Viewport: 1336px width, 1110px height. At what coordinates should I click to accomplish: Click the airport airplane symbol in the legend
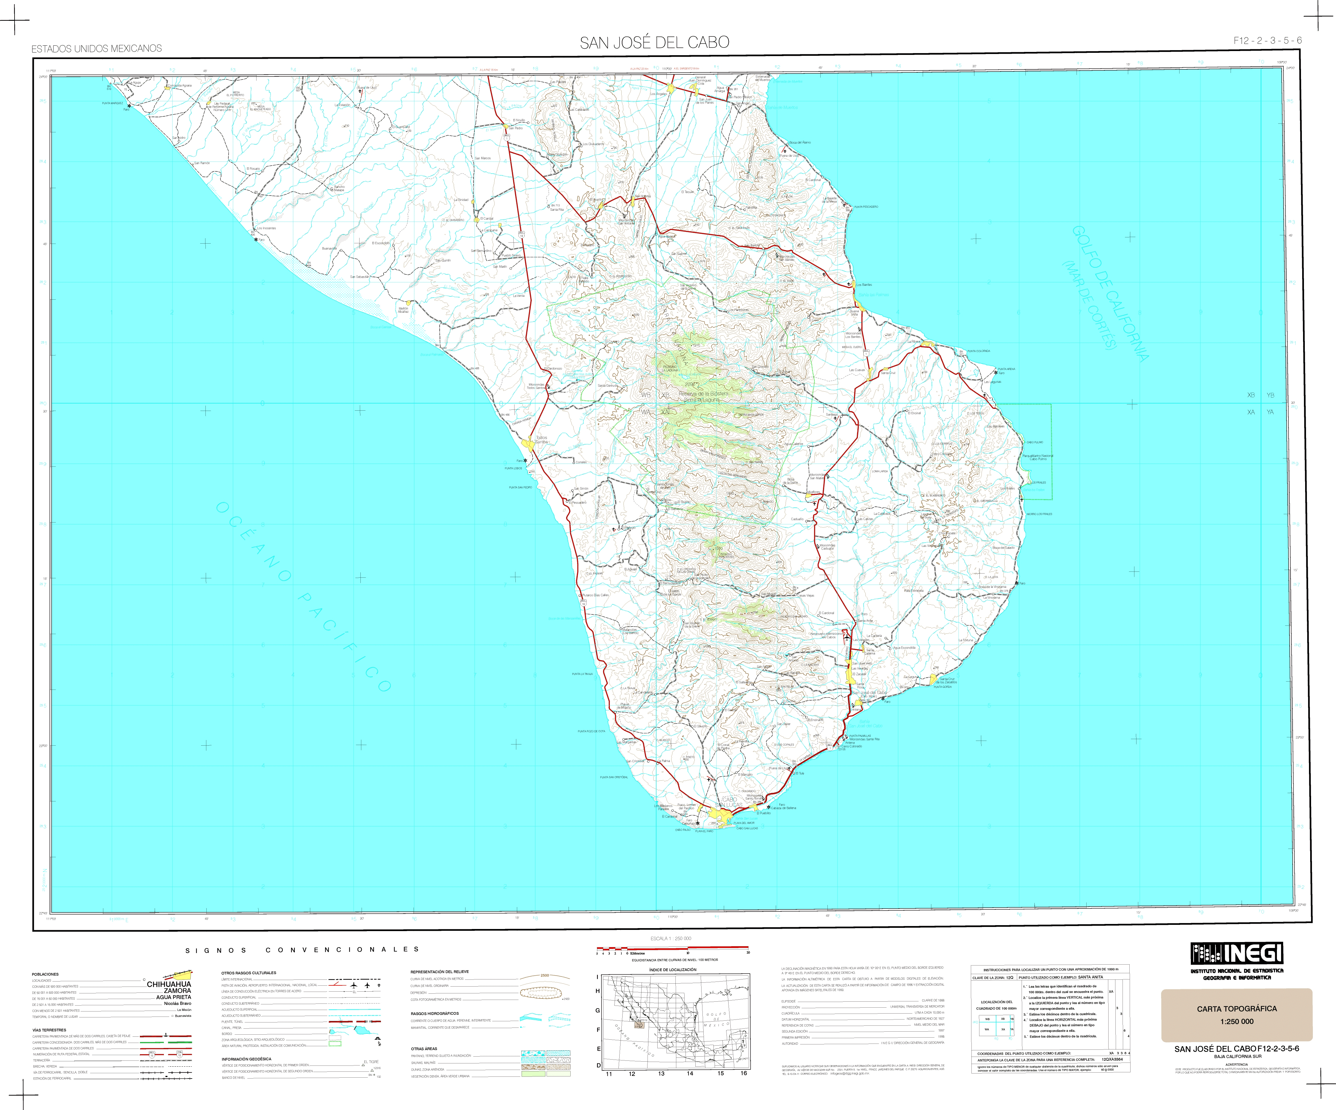pos(354,985)
